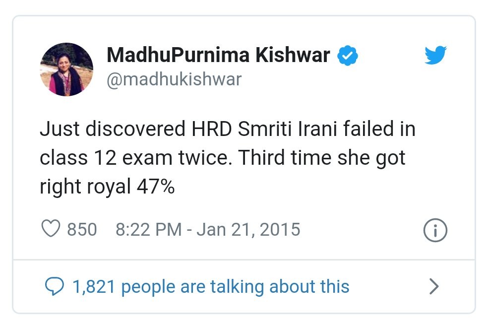Click the "Kishwar" surname in the header
The image size is (488, 329).
pos(293,56)
